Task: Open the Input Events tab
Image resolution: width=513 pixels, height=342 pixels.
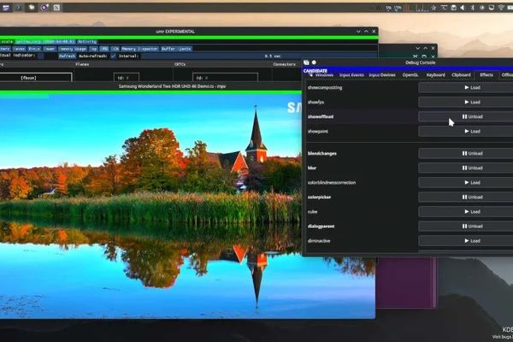Action: pos(351,75)
